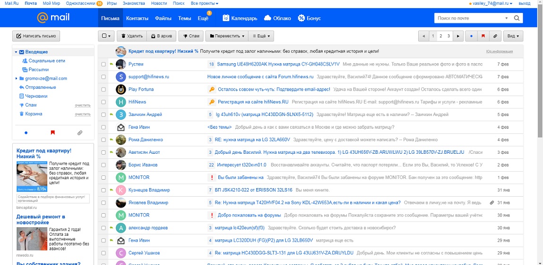Viewport: 543px width, 265px height.
Task: Open search options dropdown arrow
Action: [507, 18]
